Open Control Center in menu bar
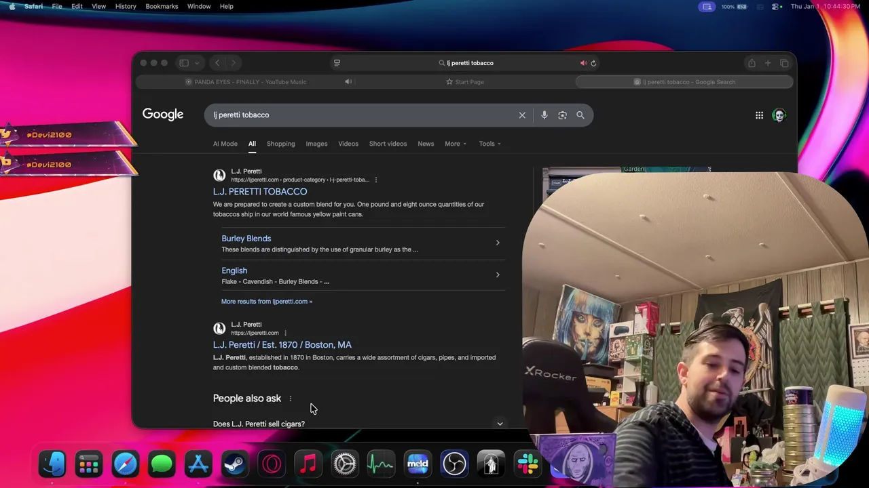The height and width of the screenshot is (488, 869). [776, 6]
